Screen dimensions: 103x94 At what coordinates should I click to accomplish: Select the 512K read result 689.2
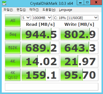tap(40, 48)
